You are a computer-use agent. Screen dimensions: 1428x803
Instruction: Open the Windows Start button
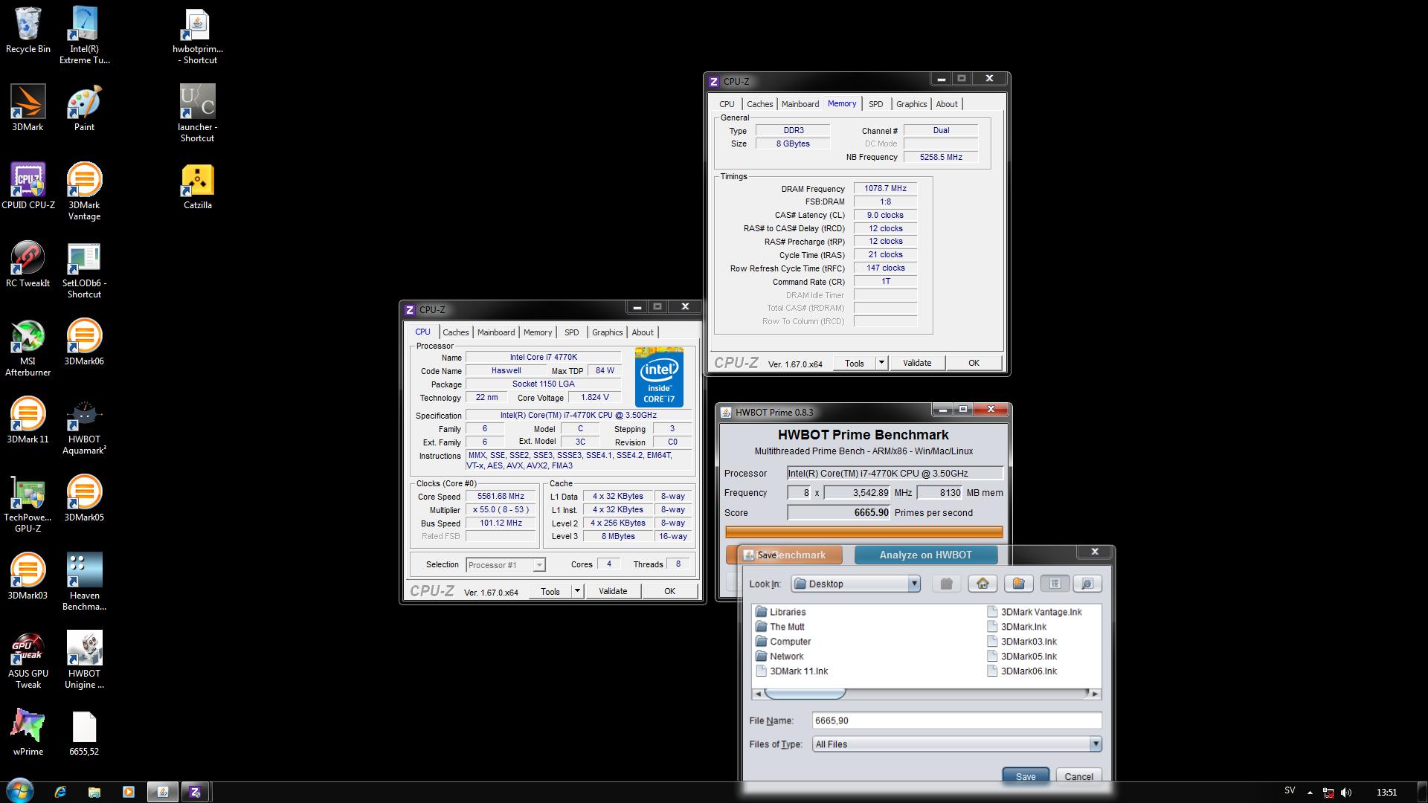pyautogui.click(x=19, y=790)
